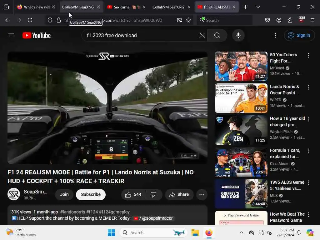Open the Firefox View icon in tab bar
The height and width of the screenshot is (240, 320).
coord(6,7)
